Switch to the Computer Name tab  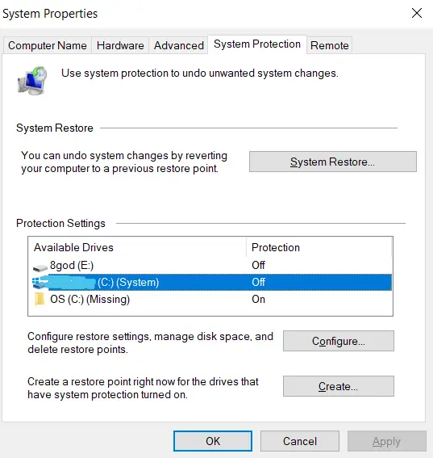48,45
